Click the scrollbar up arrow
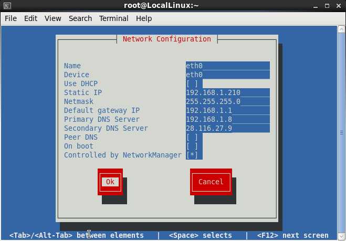 pyautogui.click(x=341, y=29)
